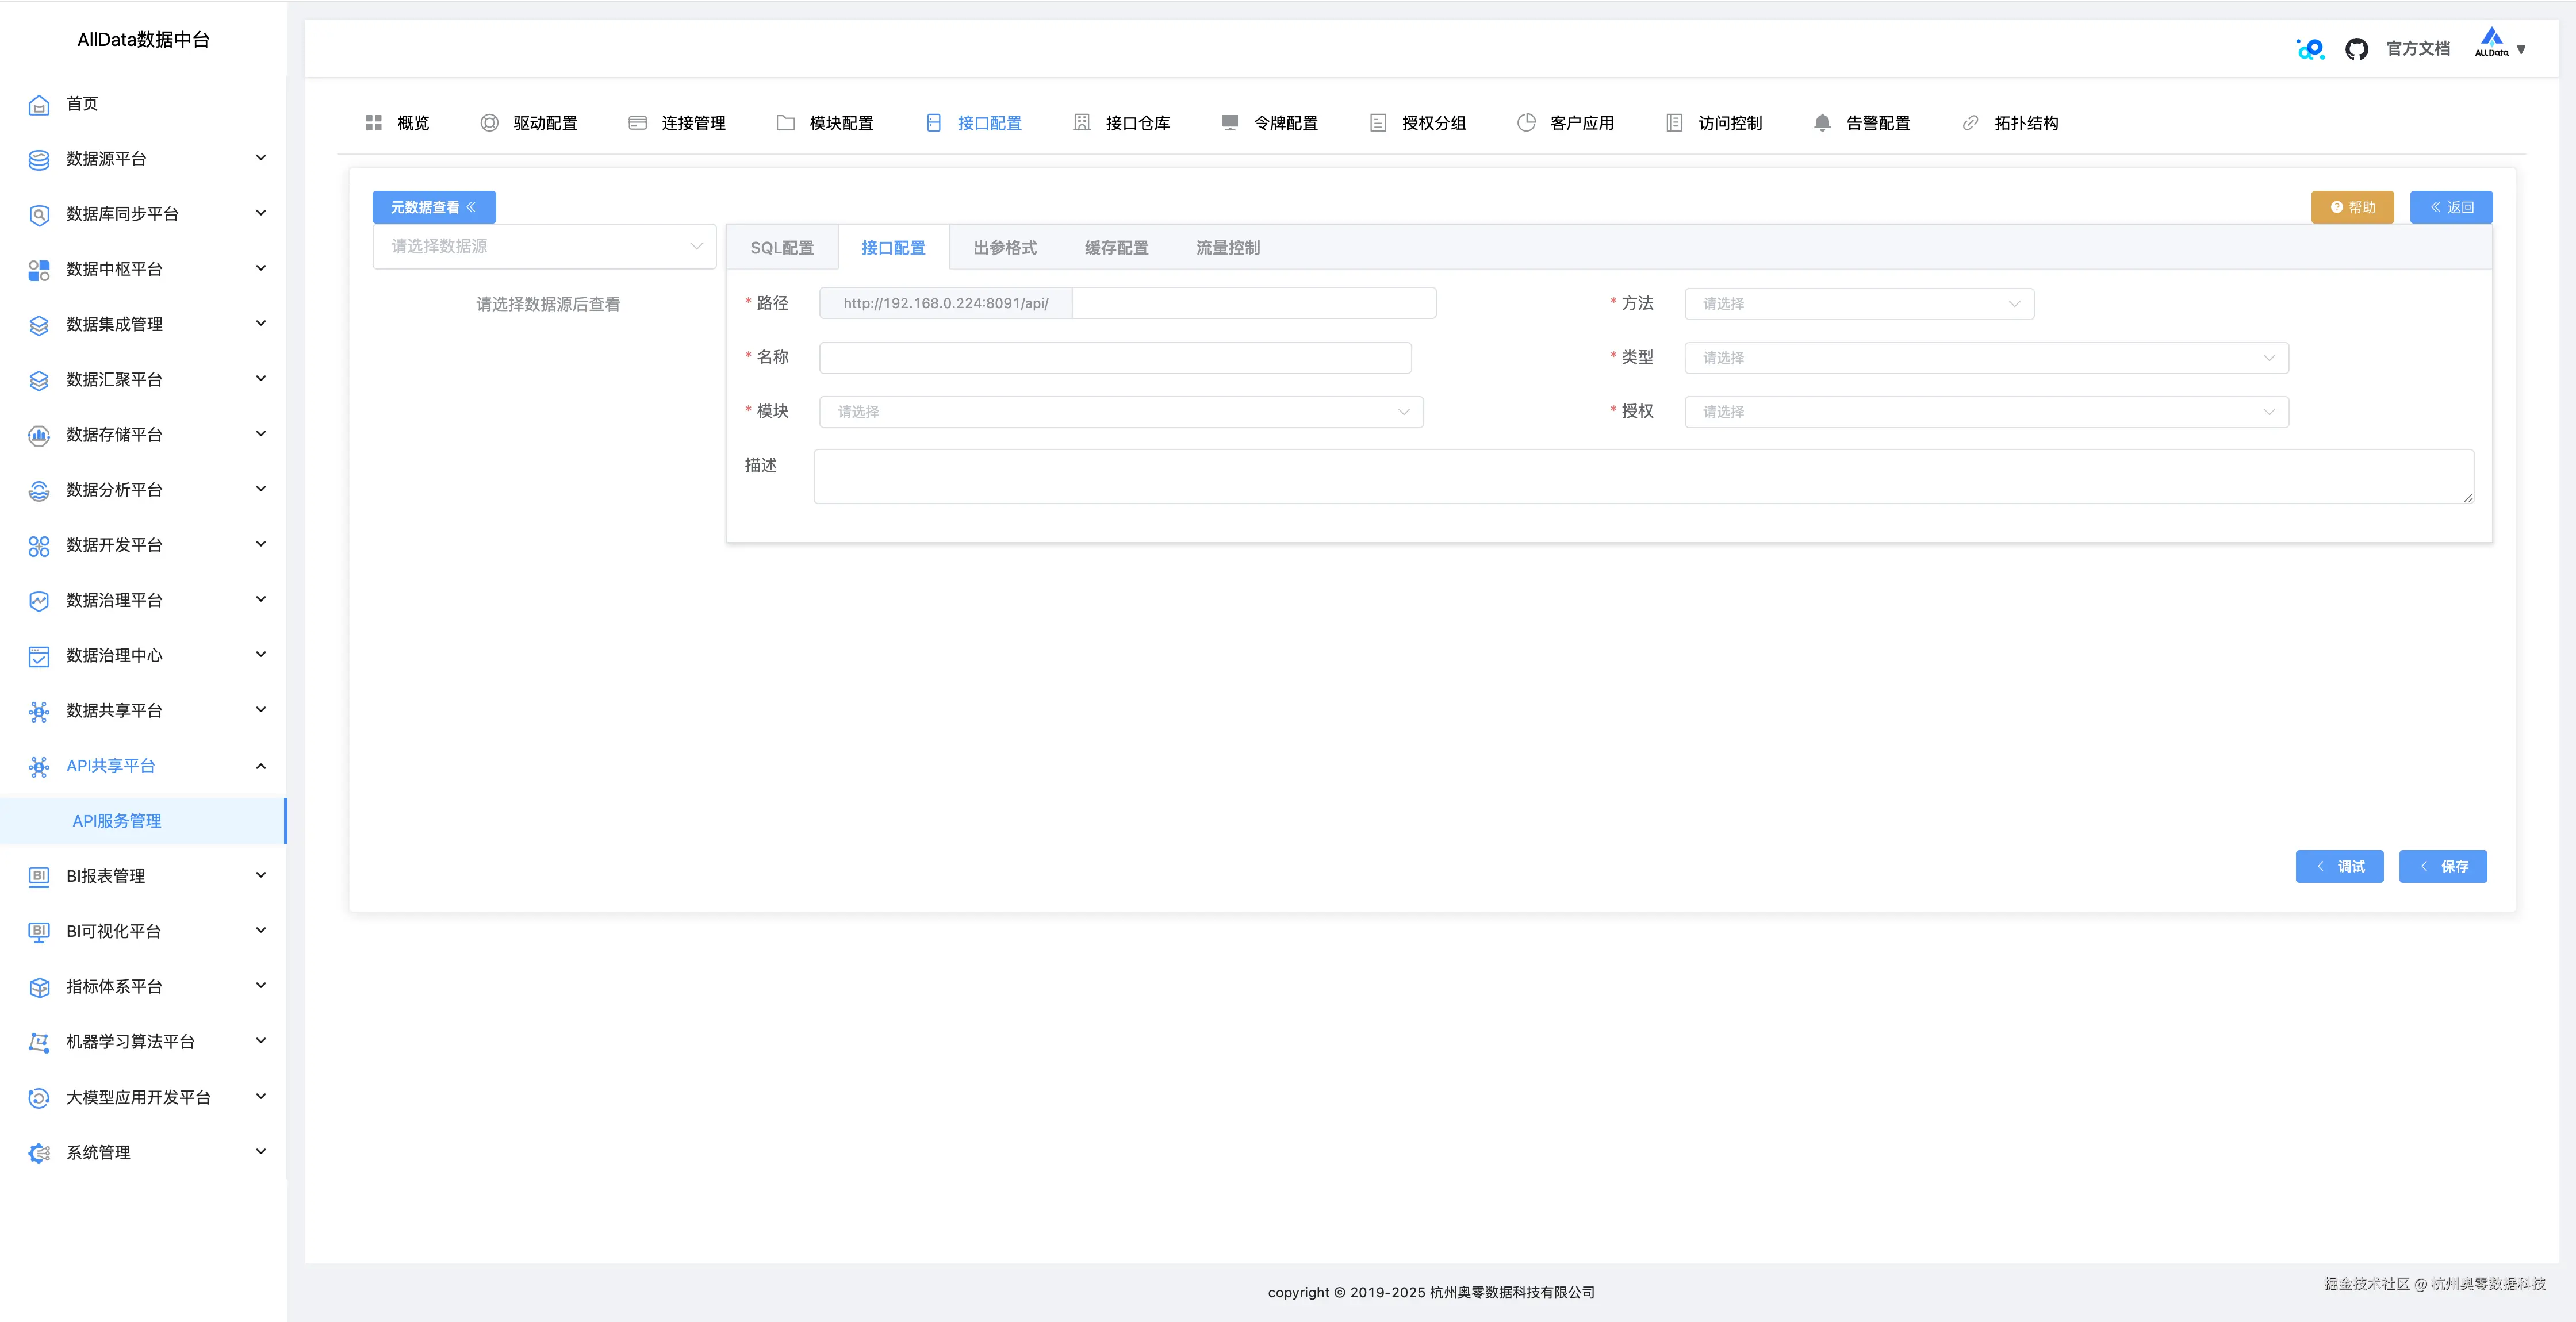
Task: Open the 授权 selection dropdown
Action: [x=1985, y=412]
